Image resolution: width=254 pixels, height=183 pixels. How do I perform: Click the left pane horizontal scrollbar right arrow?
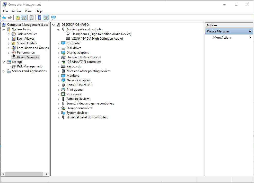tap(47, 174)
